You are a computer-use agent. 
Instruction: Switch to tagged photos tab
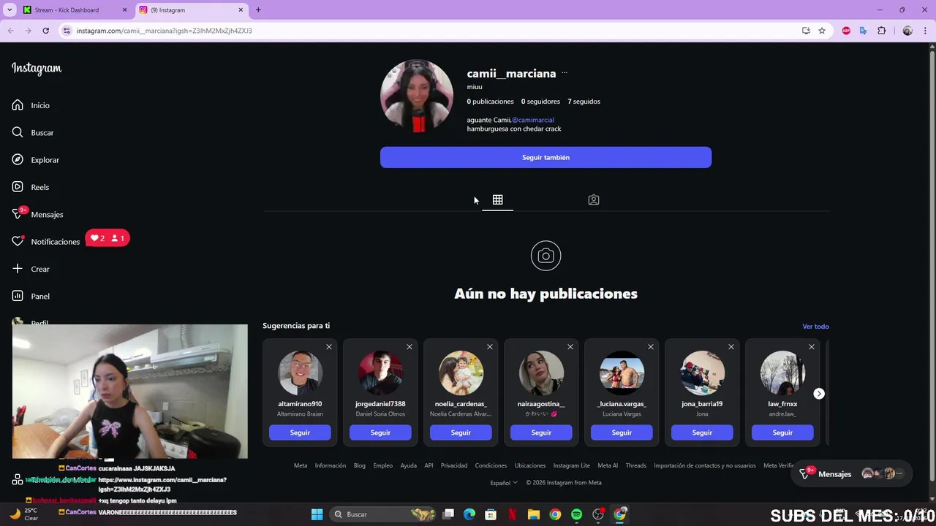pyautogui.click(x=594, y=199)
